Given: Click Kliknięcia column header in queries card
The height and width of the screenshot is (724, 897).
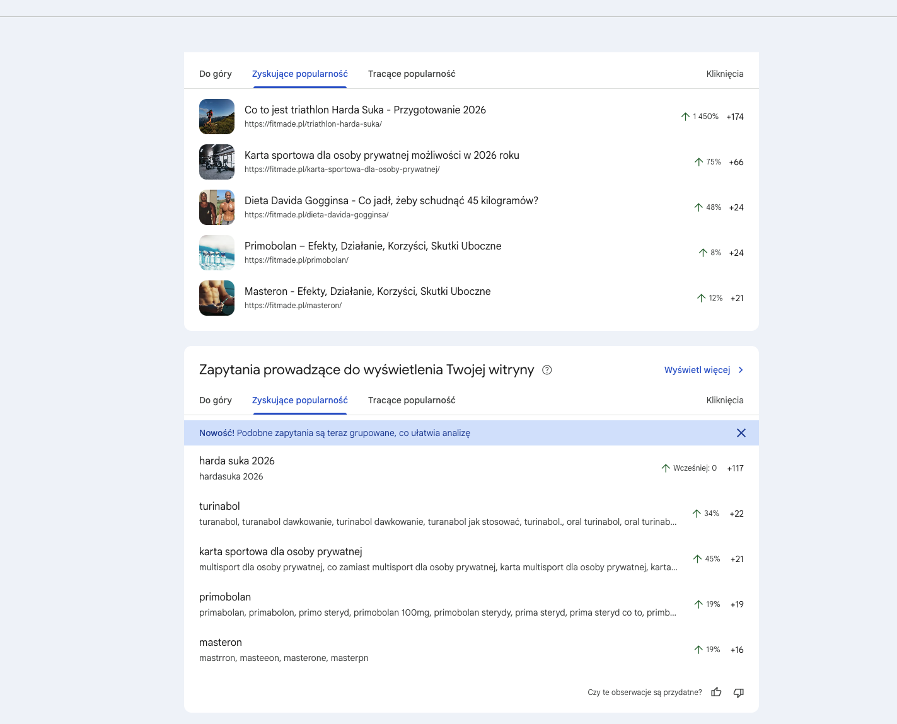Looking at the screenshot, I should [725, 400].
